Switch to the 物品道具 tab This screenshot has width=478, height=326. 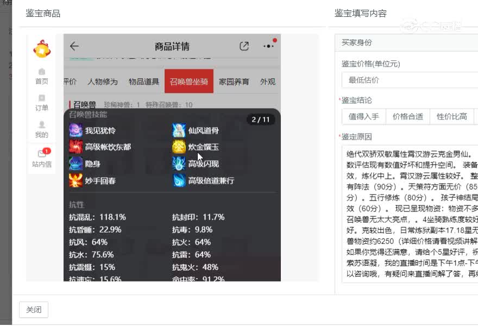[x=144, y=81]
